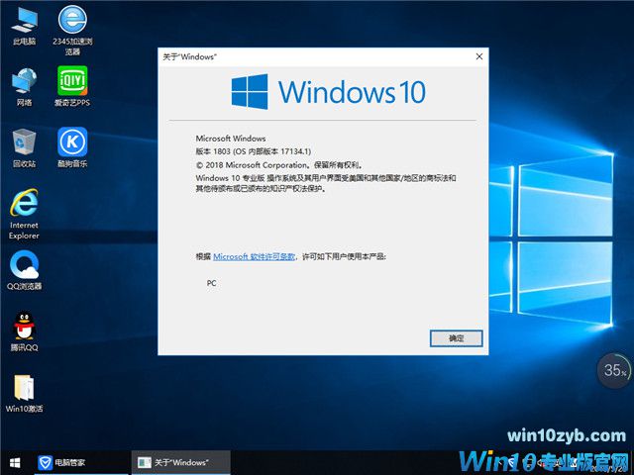634x475 pixels.
Task: Click the Microsoft Windows text line
Action: pos(231,139)
